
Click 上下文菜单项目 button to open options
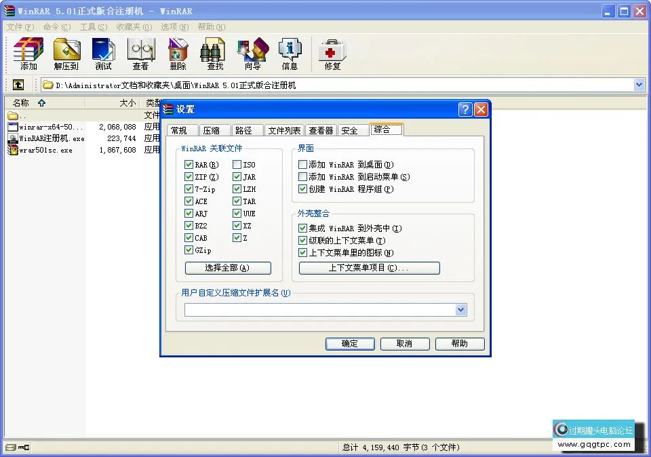coord(369,268)
